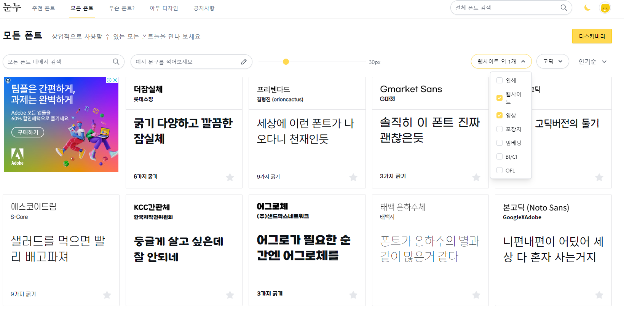Screen dimensions: 624x311
Task: Click the 예시 문구를 적어보세요 input field
Action: 192,62
